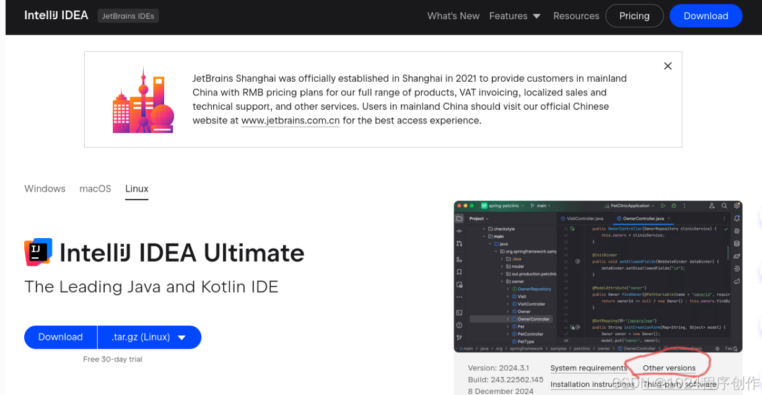The image size is (762, 395).
Task: Open PetClinicApplication run config dropdown
Action: (629, 206)
